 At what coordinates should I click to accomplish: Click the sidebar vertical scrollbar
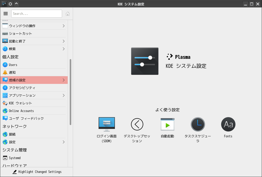coord(70,92)
